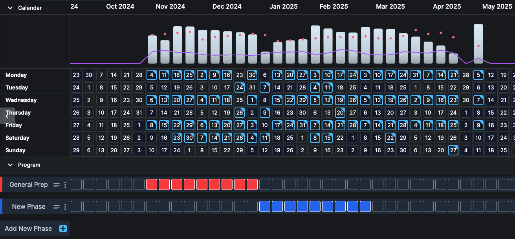Open the General Prep three-dot options menu

[64, 184]
